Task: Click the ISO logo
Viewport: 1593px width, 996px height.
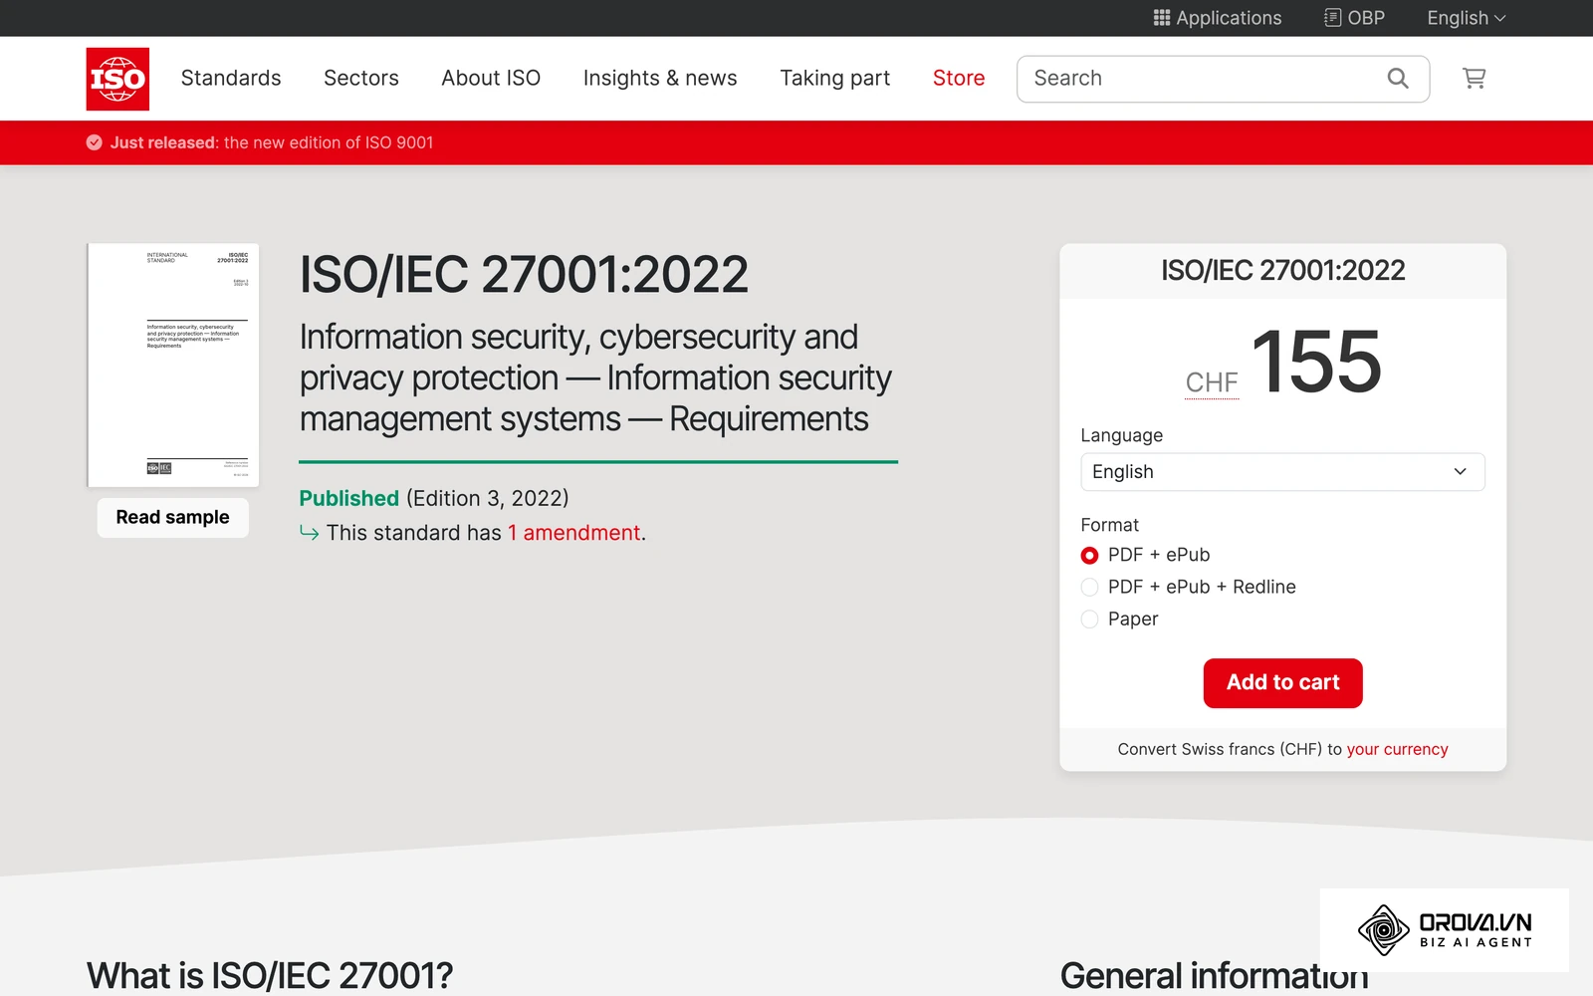Action: click(117, 79)
